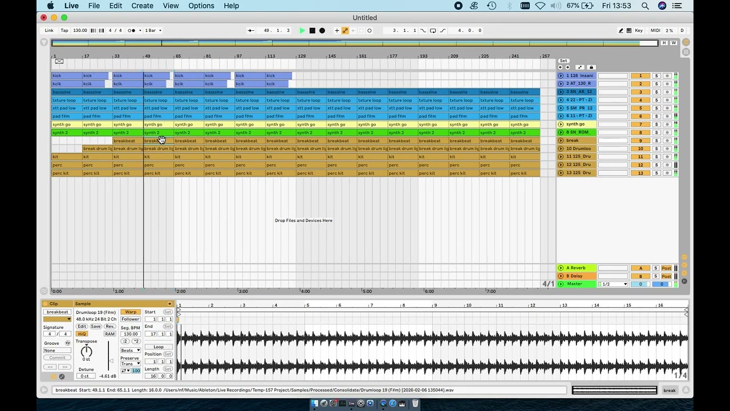Click the clip gain slider handle
Image resolution: width=730 pixels, height=411 pixels.
coord(111,361)
